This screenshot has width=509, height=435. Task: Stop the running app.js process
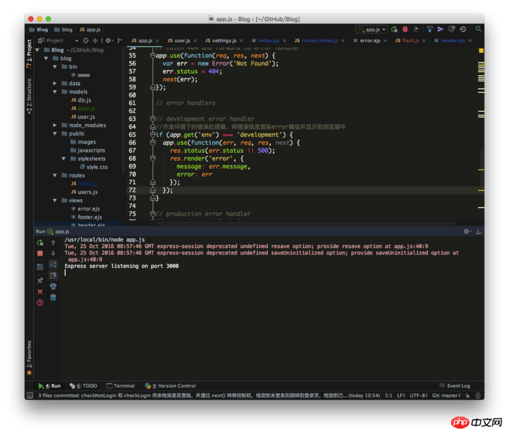click(x=40, y=254)
